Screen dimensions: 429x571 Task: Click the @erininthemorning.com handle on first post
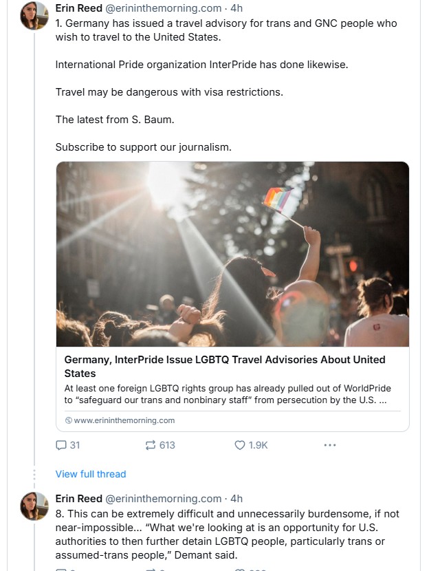tap(163, 8)
